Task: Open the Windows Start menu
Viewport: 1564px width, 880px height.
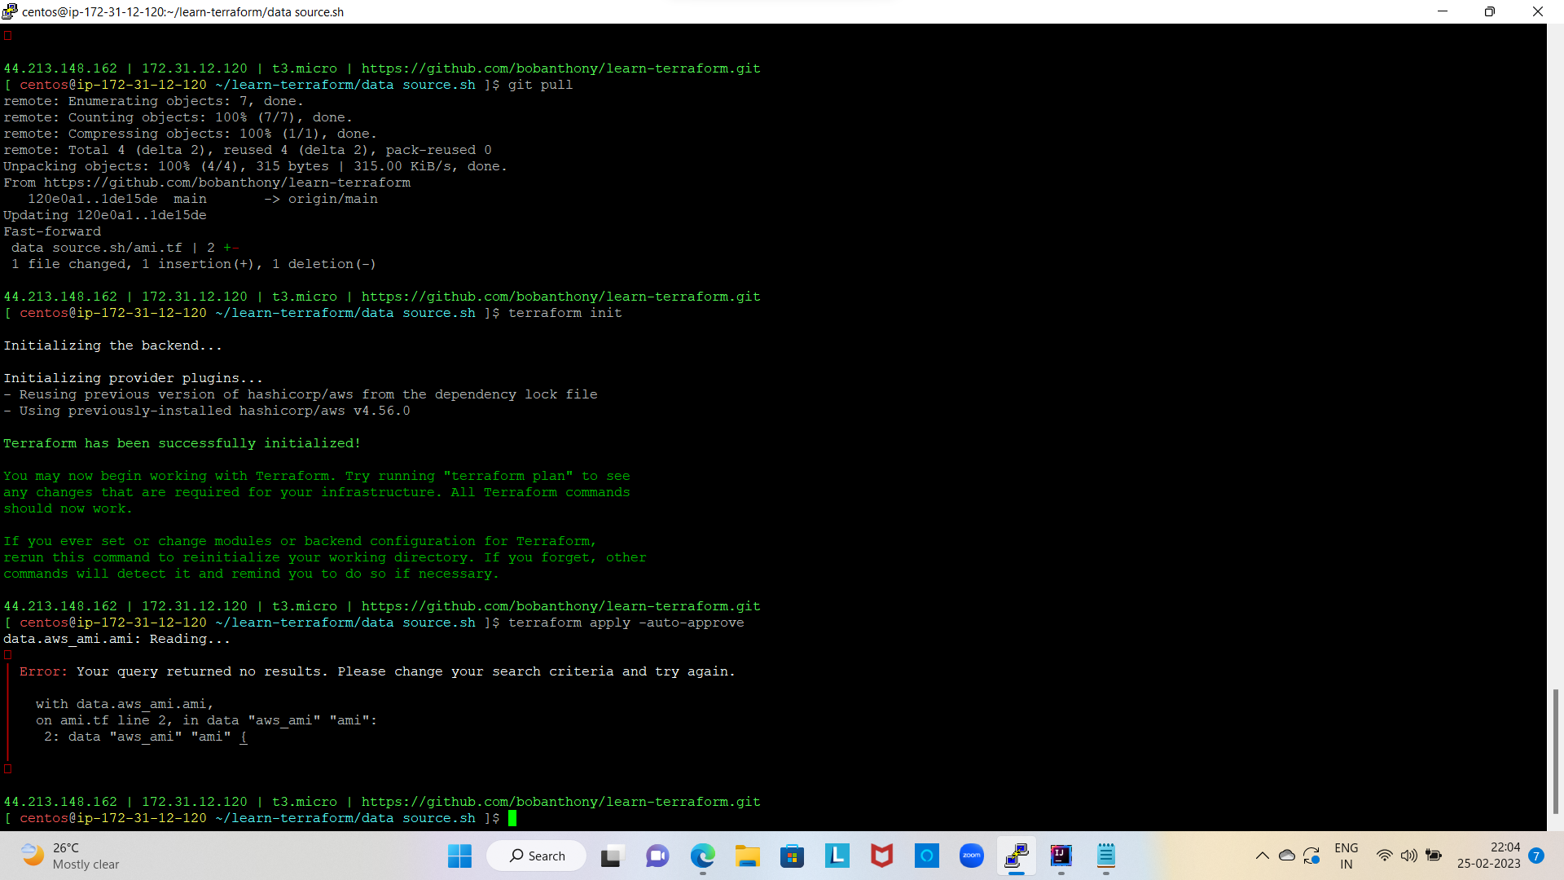Action: [459, 856]
